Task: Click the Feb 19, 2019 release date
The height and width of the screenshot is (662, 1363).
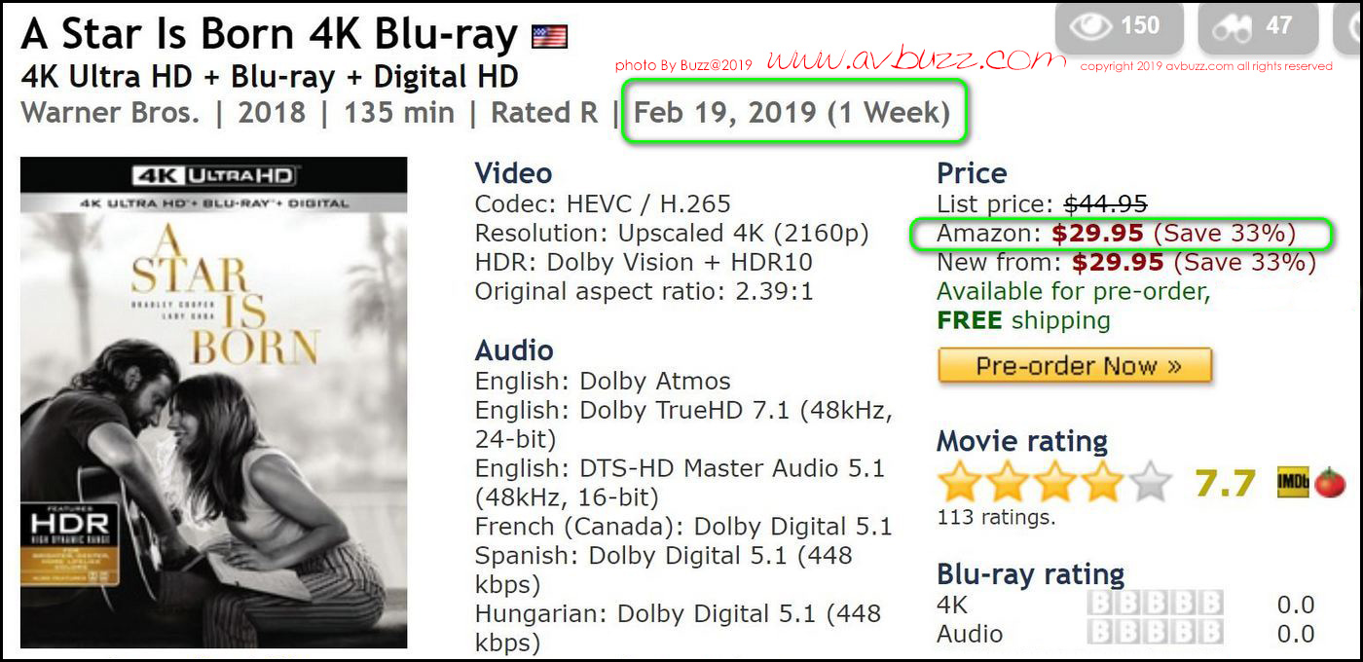Action: coord(724,113)
